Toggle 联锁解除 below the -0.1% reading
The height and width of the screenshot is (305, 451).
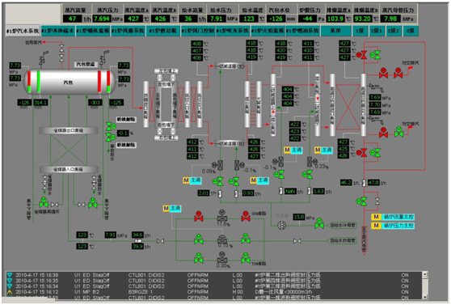126,145
